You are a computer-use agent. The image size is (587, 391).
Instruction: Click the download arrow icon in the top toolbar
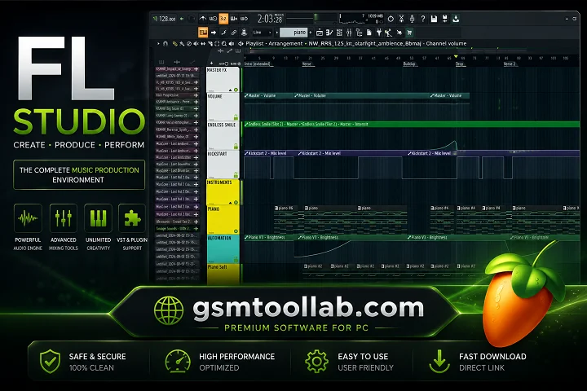tap(456, 19)
